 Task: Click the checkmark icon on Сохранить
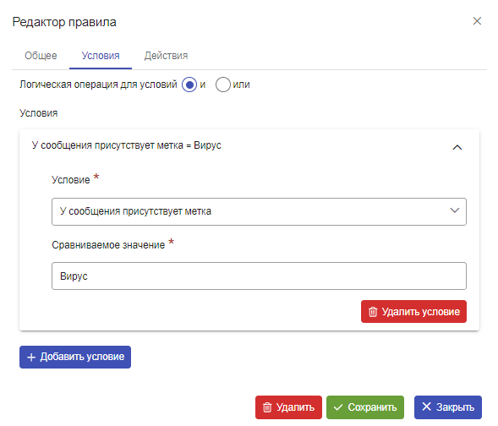point(338,407)
